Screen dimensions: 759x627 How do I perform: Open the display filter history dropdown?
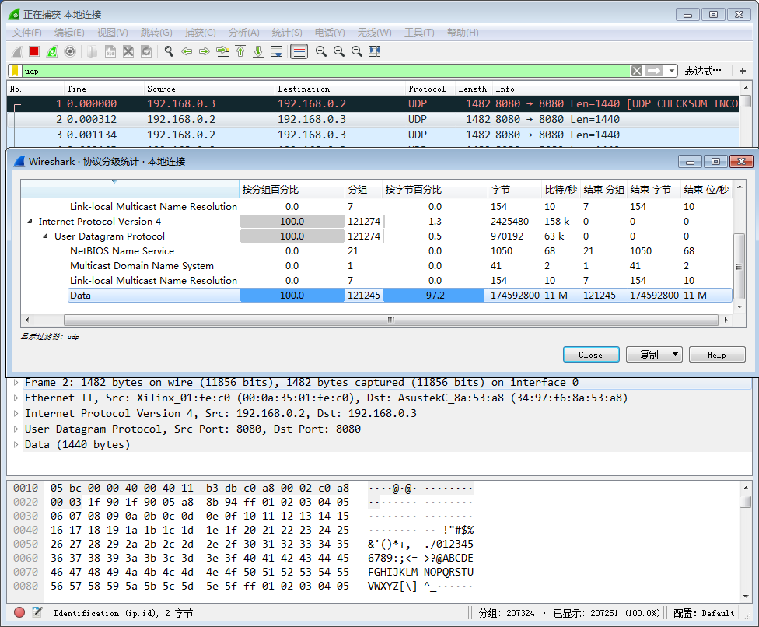click(671, 71)
